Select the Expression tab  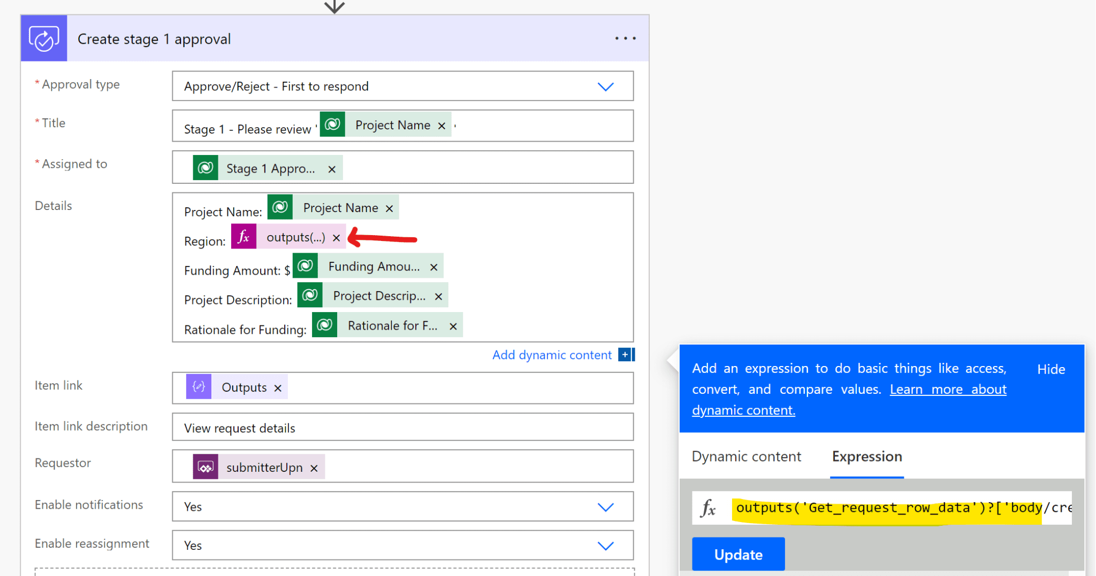866,456
